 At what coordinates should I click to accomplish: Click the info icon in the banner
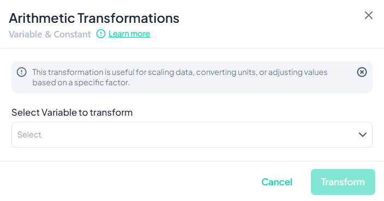click(x=22, y=72)
